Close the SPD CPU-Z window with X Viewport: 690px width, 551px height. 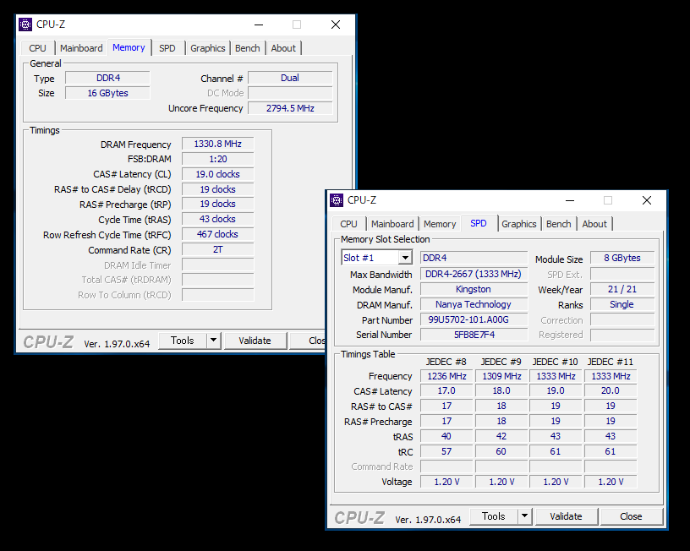coord(647,200)
